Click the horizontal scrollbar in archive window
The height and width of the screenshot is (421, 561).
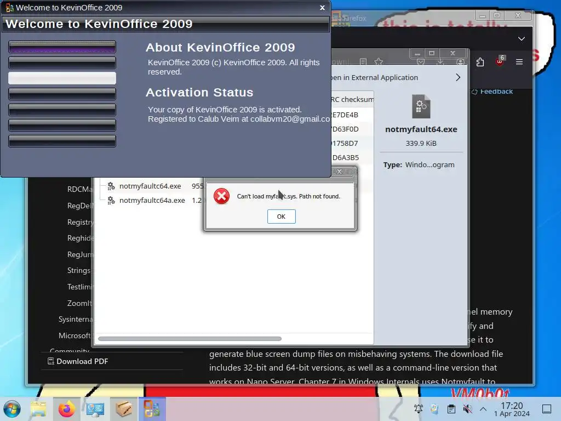coord(190,339)
